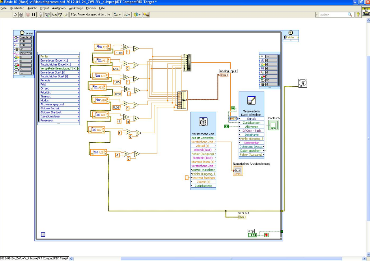Click the stop boolean TF terminal
The image size is (370, 261).
pyautogui.click(x=252, y=235)
